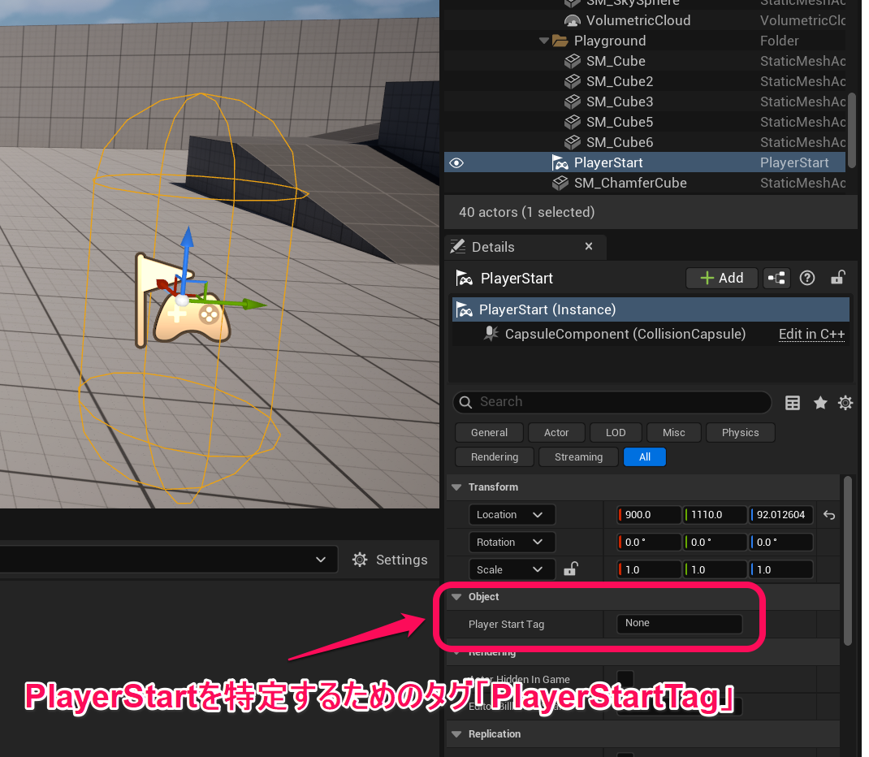The height and width of the screenshot is (757, 869).
Task: Select the All filter
Action: [645, 457]
